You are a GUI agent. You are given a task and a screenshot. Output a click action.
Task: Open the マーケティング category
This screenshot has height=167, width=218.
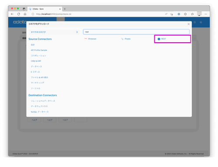click(x=37, y=83)
